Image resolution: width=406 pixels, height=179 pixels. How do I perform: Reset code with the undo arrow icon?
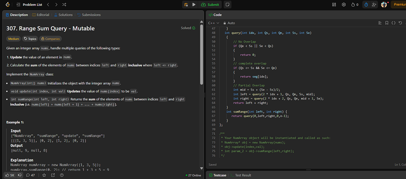point(400,23)
